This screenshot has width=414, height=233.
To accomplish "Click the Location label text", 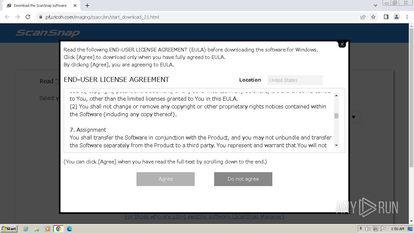I will pos(250,80).
